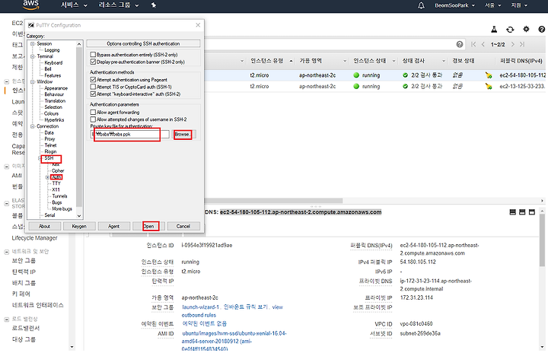Image resolution: width=548 pixels, height=353 pixels.
Task: Go to first page of instances
Action: point(473,44)
